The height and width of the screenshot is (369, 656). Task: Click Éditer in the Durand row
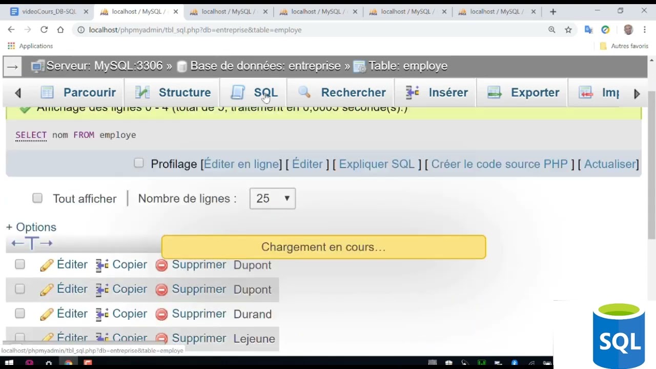[x=72, y=314]
